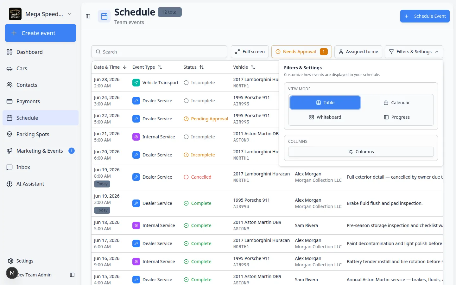This screenshot has width=456, height=285.
Task: Open Marketing & Events
Action: (x=41, y=151)
